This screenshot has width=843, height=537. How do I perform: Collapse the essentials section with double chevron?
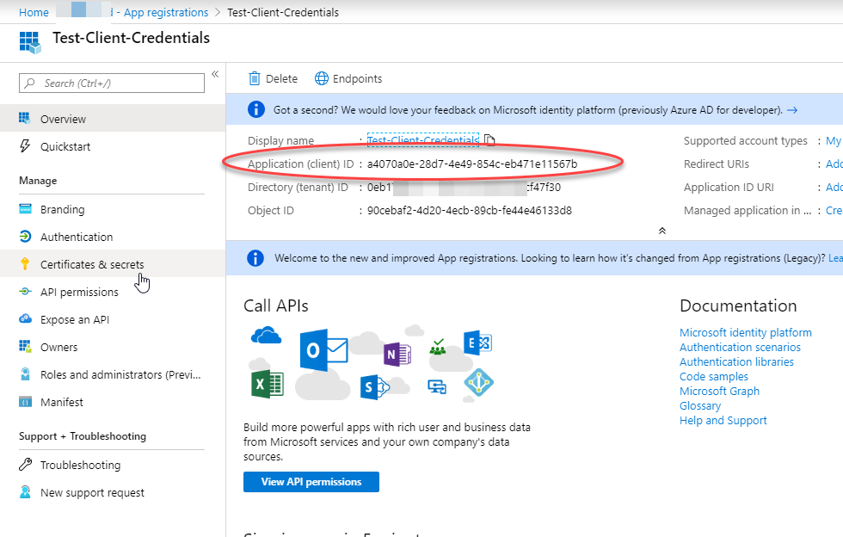tap(662, 231)
